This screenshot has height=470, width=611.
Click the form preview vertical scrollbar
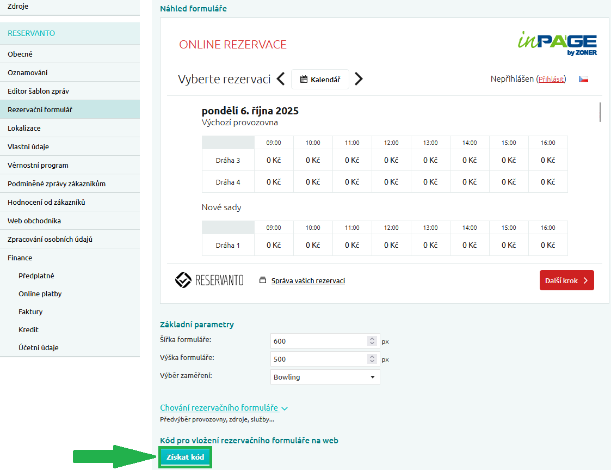[x=600, y=112]
